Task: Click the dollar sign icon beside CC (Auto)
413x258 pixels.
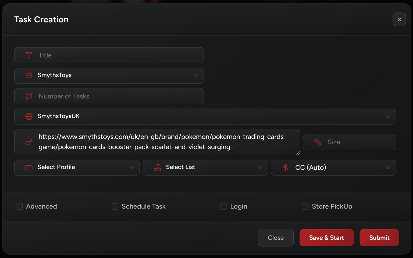Action: [x=286, y=167]
